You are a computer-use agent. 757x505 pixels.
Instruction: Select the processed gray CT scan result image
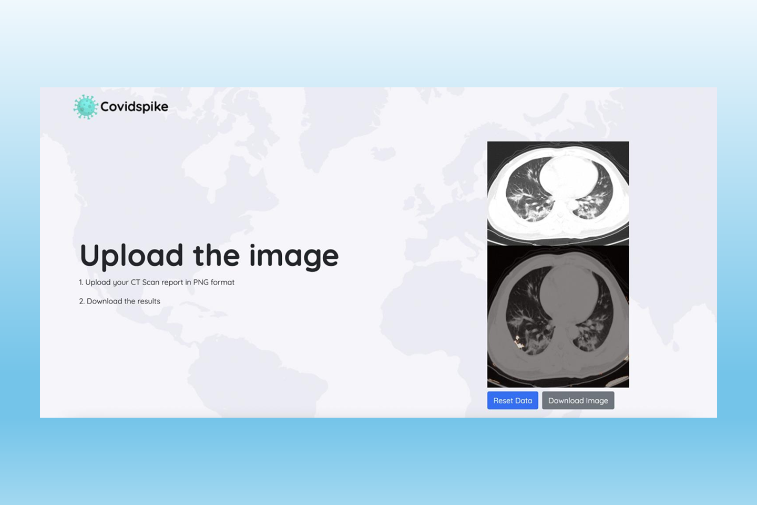pos(558,317)
